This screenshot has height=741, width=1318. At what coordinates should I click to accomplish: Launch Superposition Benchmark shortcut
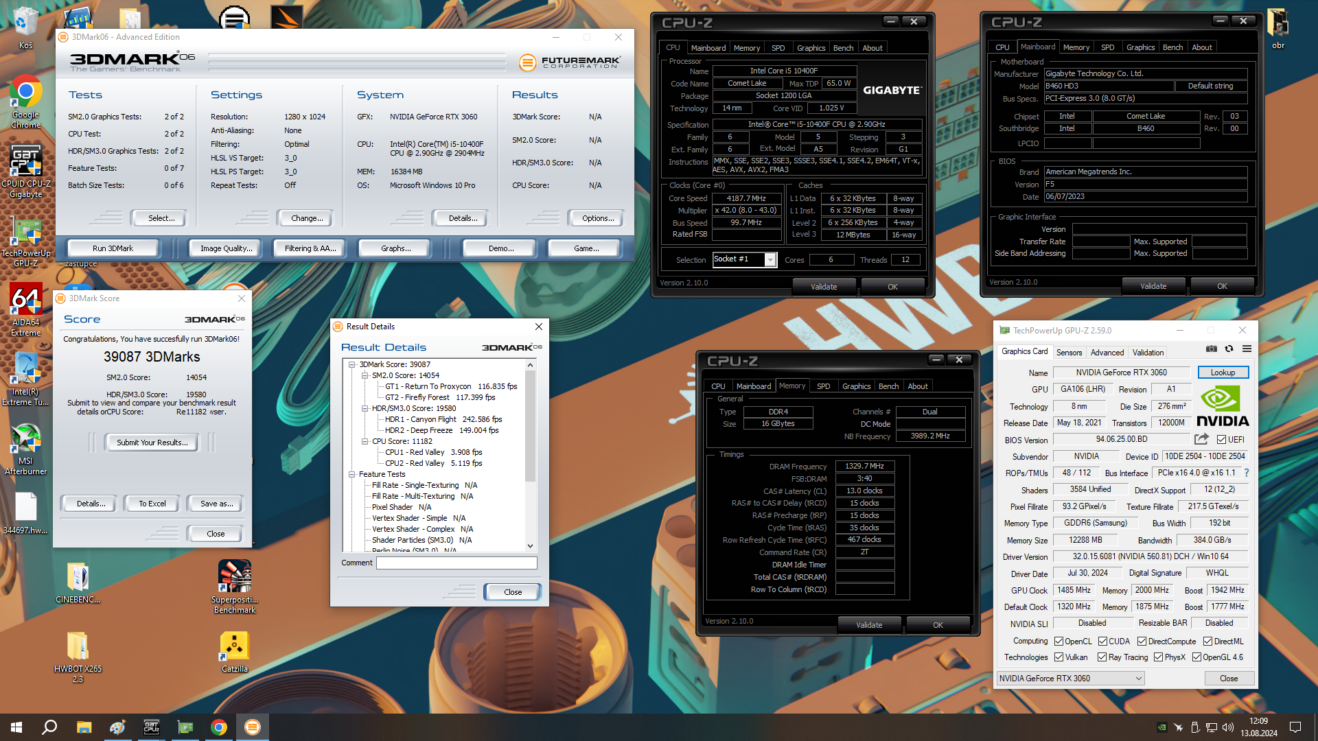pos(235,587)
